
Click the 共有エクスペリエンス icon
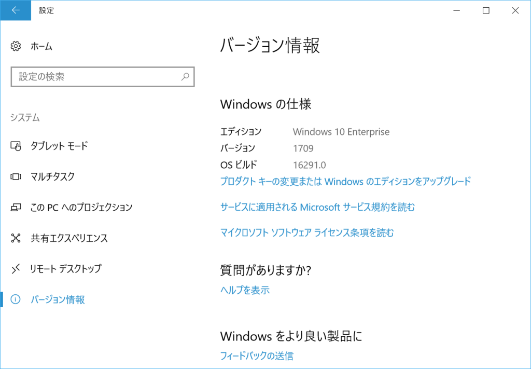16,238
